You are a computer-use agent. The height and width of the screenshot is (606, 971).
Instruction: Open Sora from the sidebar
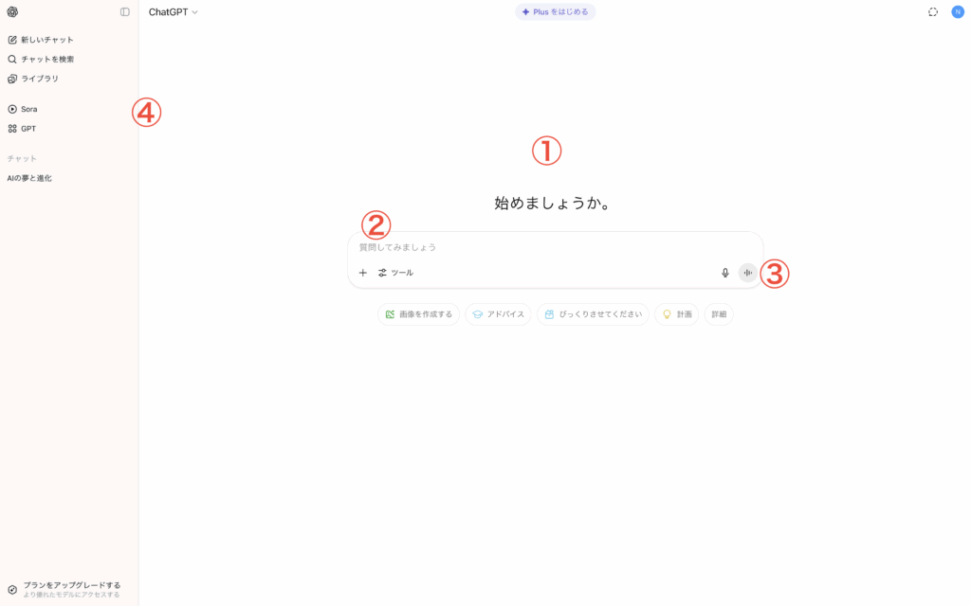point(28,109)
